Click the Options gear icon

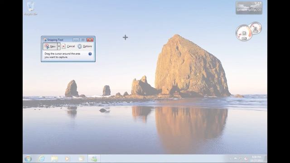80,46
